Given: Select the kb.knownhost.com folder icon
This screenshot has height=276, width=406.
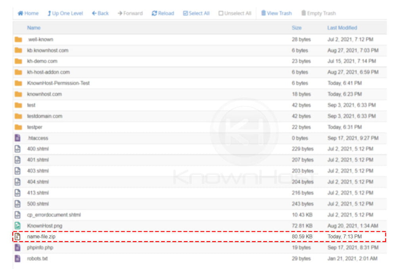Looking at the screenshot, I should pos(18,50).
